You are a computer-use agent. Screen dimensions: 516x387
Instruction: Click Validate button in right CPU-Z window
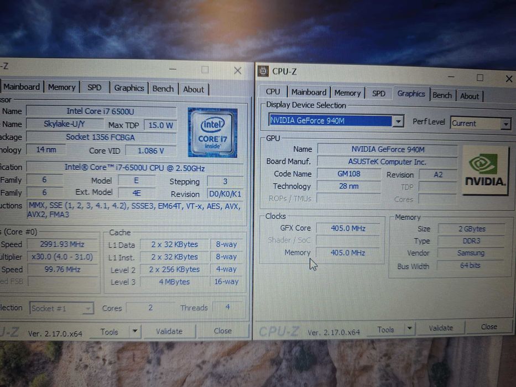[441, 328]
